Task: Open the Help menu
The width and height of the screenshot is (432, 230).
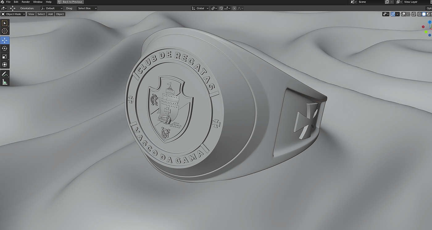Action: click(48, 2)
